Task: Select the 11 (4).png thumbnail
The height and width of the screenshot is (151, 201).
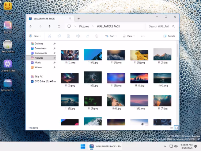Action: pyautogui.click(x=162, y=78)
